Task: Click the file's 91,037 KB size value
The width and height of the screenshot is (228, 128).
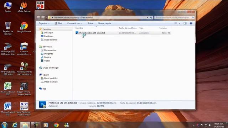Action: coord(166,33)
